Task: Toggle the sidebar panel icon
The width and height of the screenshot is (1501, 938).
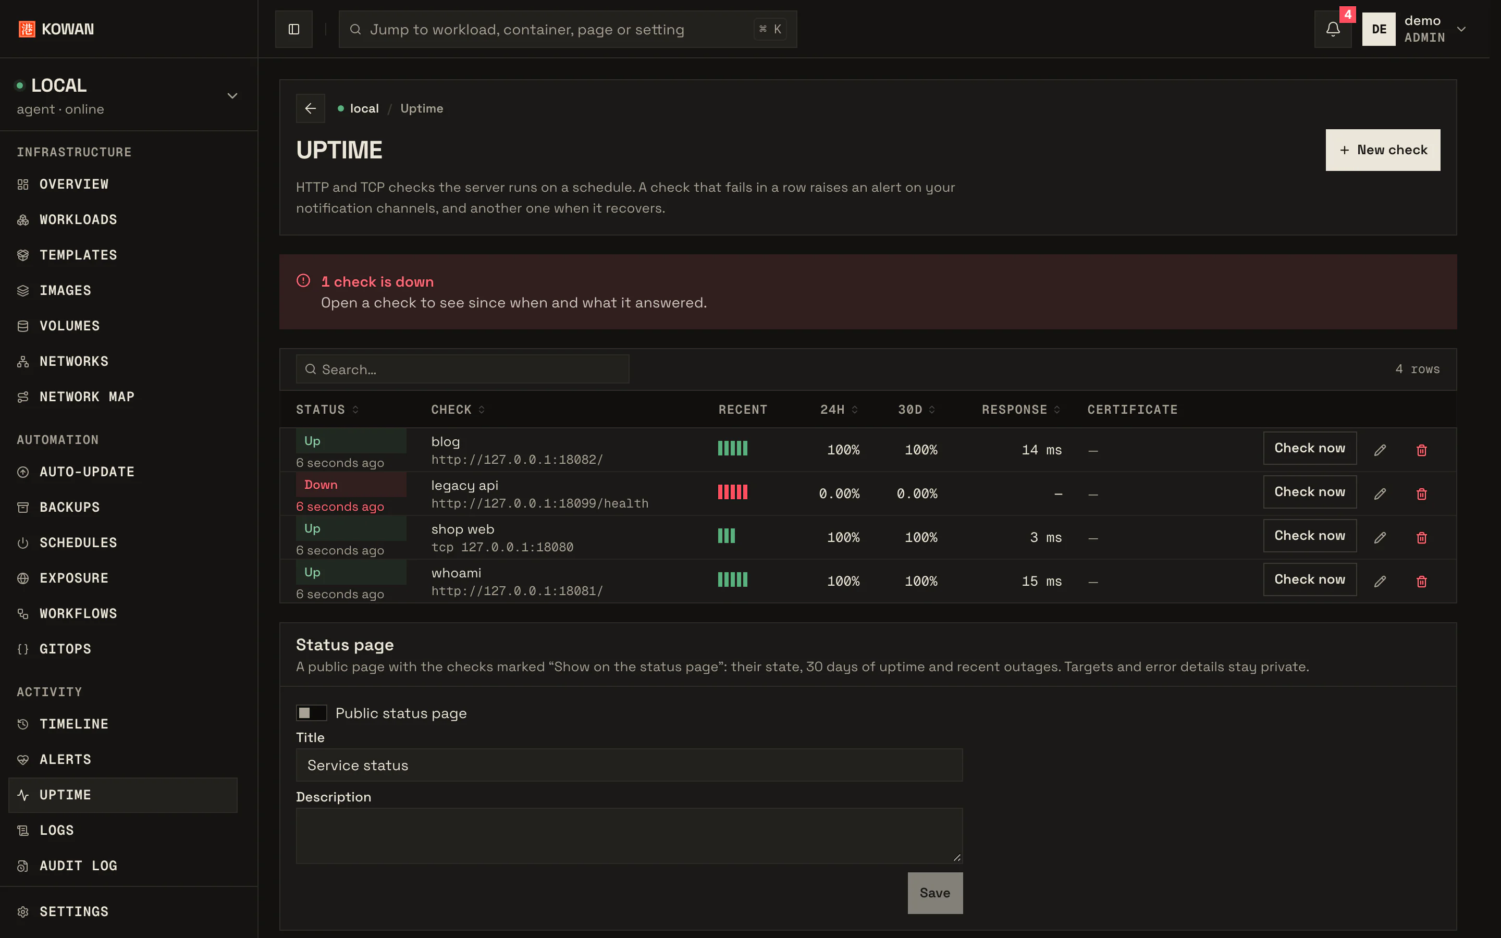Action: click(294, 29)
